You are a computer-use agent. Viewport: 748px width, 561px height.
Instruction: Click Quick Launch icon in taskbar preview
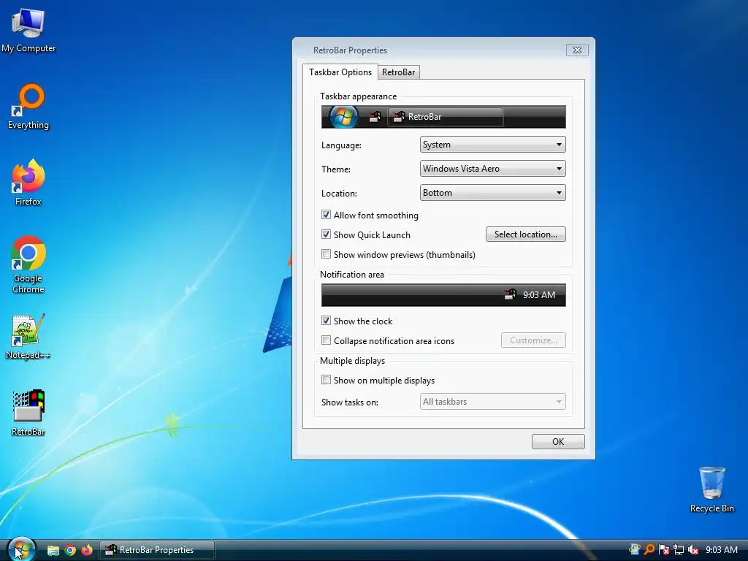(x=375, y=117)
